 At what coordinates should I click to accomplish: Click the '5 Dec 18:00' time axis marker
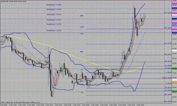[86, 105]
